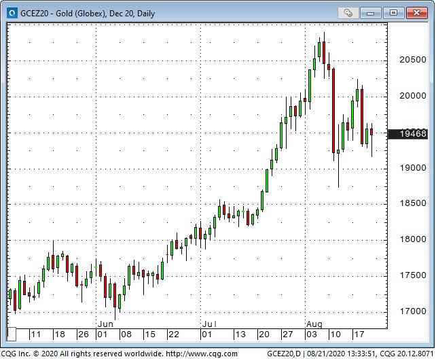Screen dimensions: 436x359
Task: Click date label 11 on time axis
Action: [x=36, y=335]
